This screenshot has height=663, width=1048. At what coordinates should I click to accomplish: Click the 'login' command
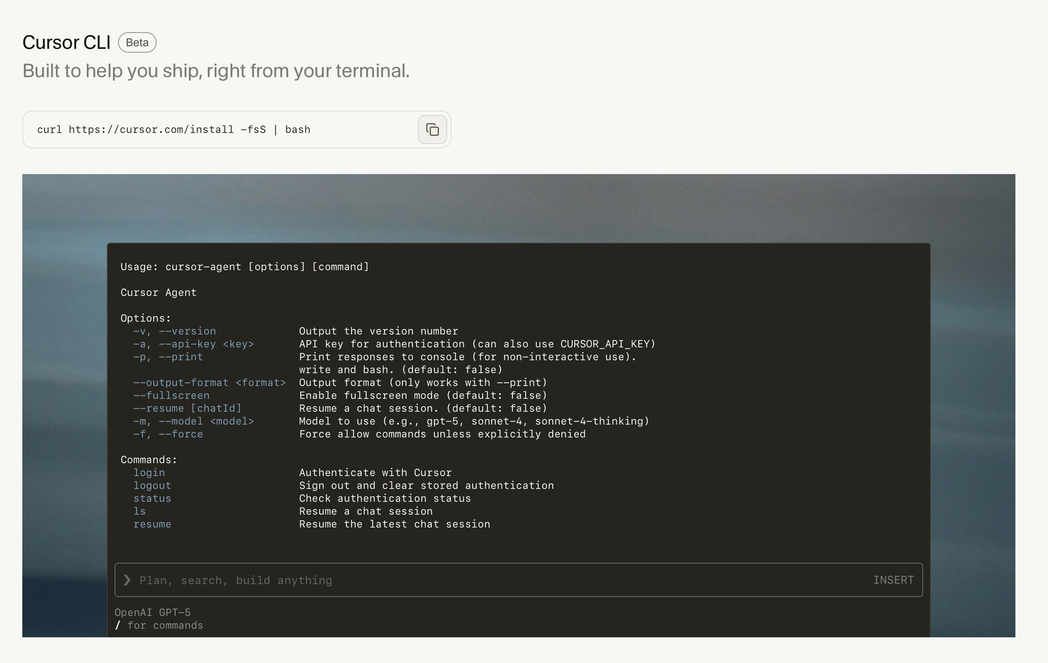pos(149,472)
